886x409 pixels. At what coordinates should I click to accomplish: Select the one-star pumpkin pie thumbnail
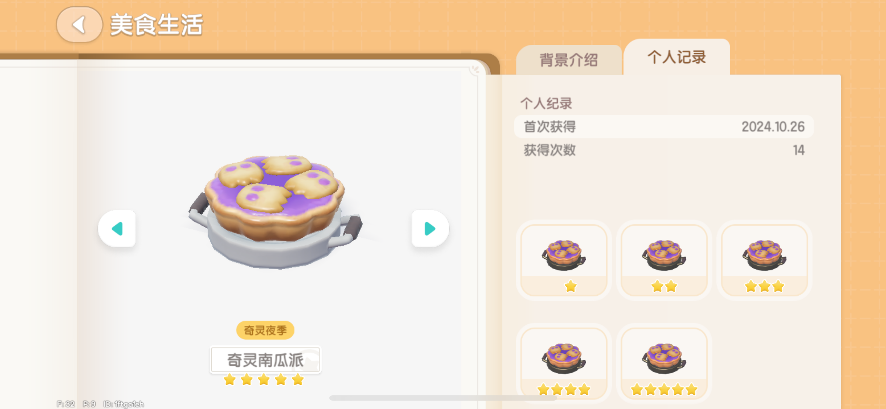click(564, 260)
